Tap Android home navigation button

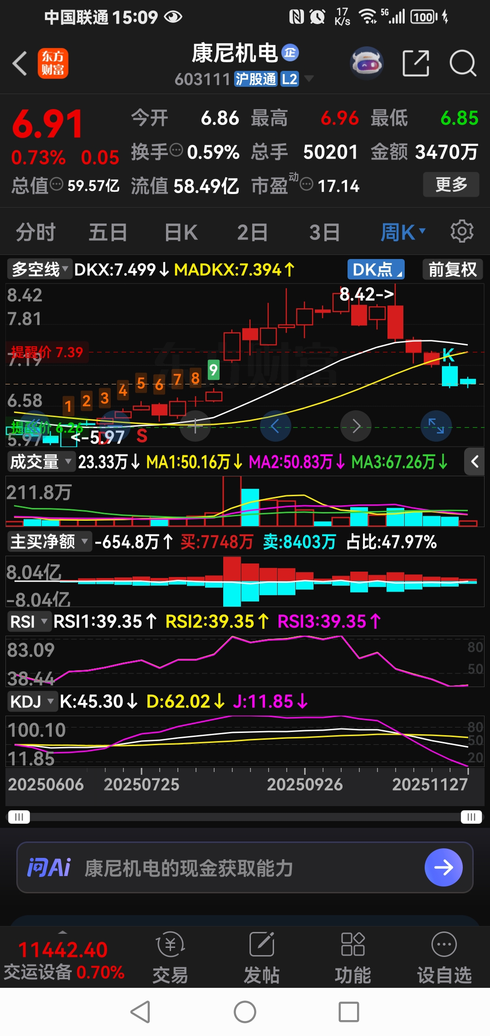[x=245, y=1012]
